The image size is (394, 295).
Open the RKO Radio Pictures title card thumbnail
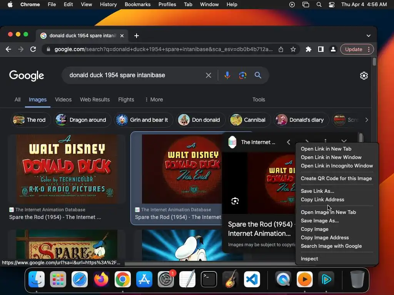(x=67, y=169)
